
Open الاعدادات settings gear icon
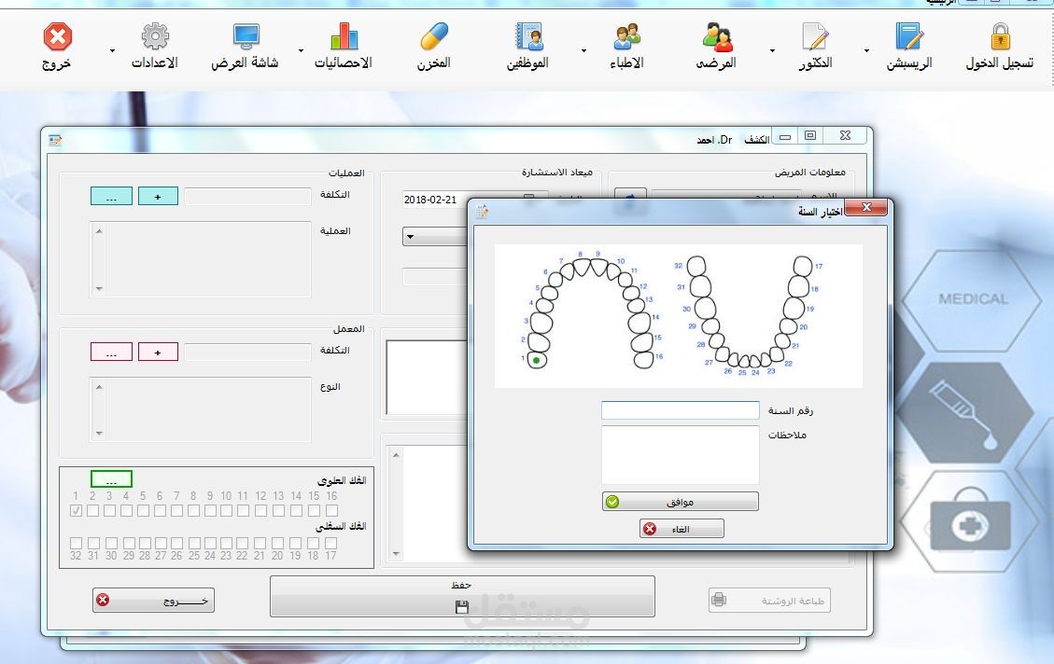(155, 36)
